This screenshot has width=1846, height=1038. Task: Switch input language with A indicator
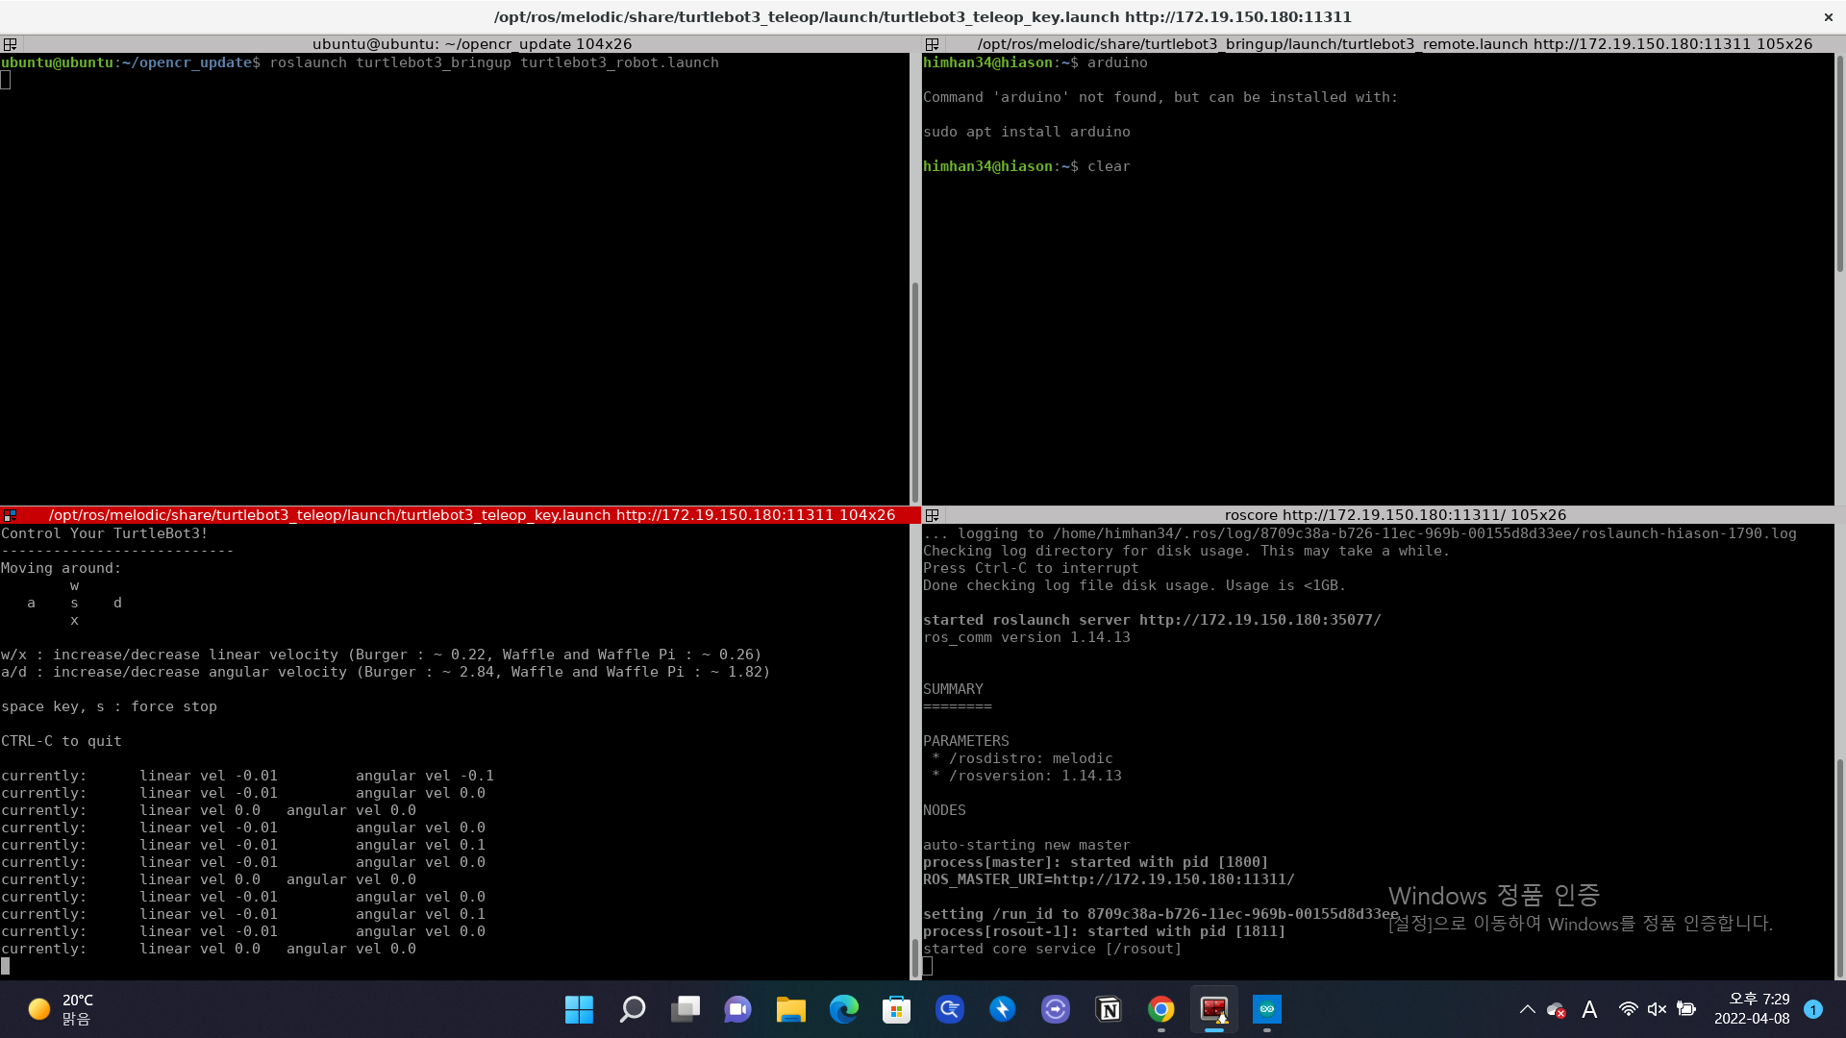pyautogui.click(x=1589, y=1009)
